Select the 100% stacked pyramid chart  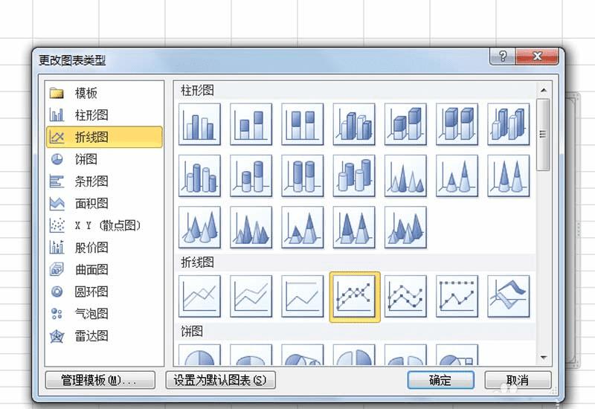pyautogui.click(x=354, y=228)
